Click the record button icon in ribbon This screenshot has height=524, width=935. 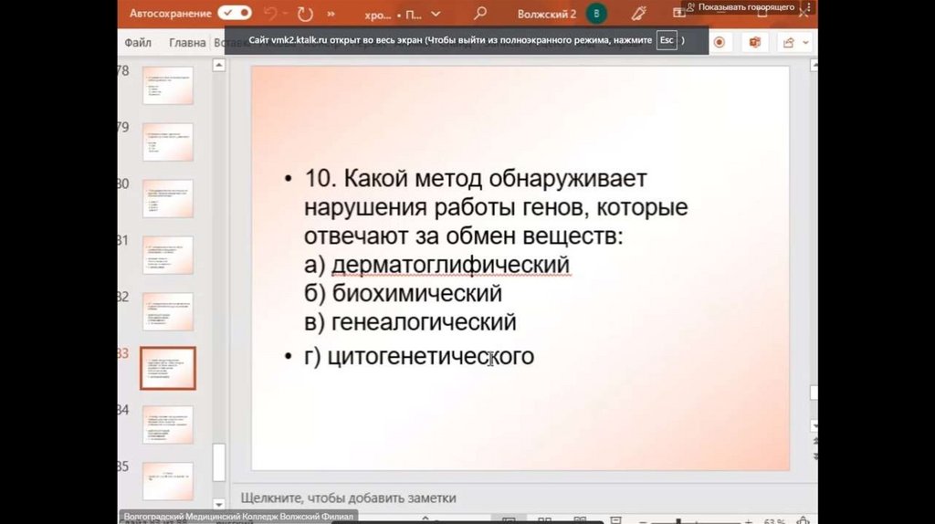[x=720, y=42]
